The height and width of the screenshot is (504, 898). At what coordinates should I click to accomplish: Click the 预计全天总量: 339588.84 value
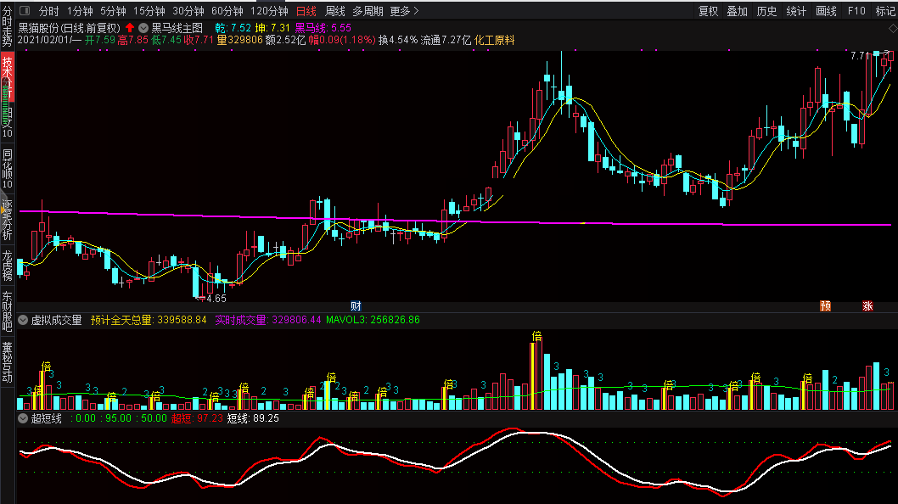point(149,320)
